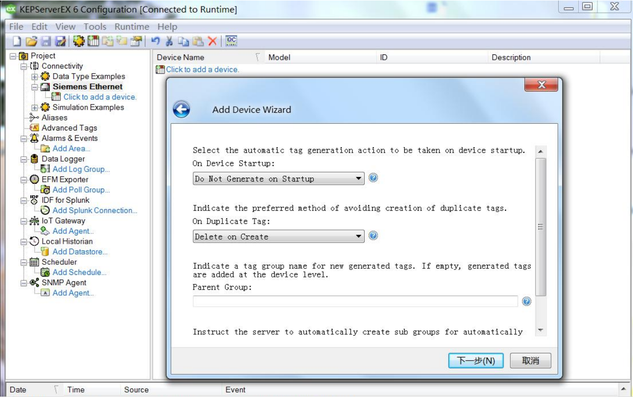The image size is (633, 397).
Task: Open help for On Duplicate Tag
Action: pyautogui.click(x=374, y=235)
